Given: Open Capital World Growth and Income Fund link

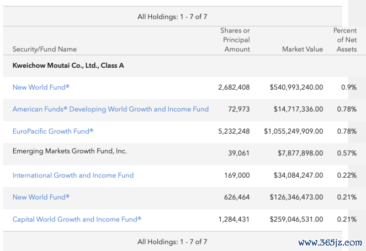Looking at the screenshot, I should coord(77,219).
